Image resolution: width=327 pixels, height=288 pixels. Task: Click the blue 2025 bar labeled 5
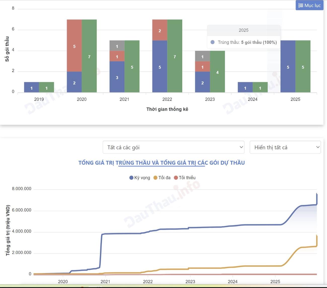pos(288,66)
